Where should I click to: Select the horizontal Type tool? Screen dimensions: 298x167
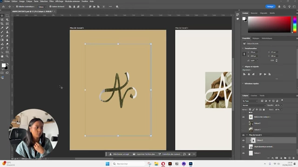(x=7, y=48)
